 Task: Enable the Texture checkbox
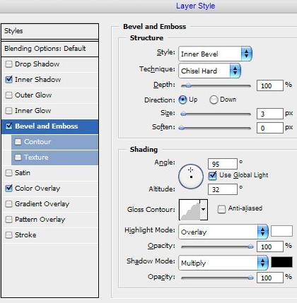tap(18, 158)
